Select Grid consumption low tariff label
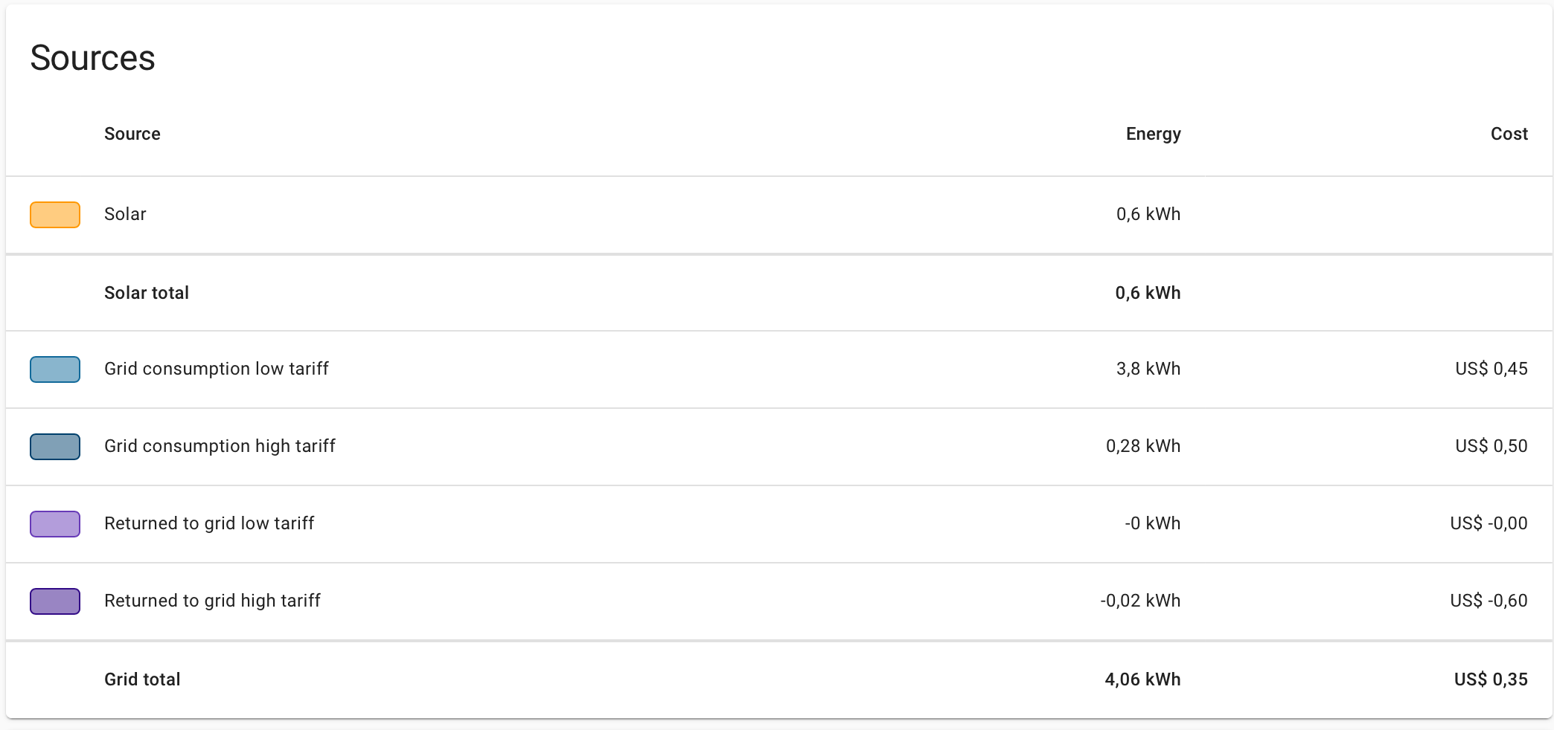This screenshot has height=730, width=1554. [217, 369]
